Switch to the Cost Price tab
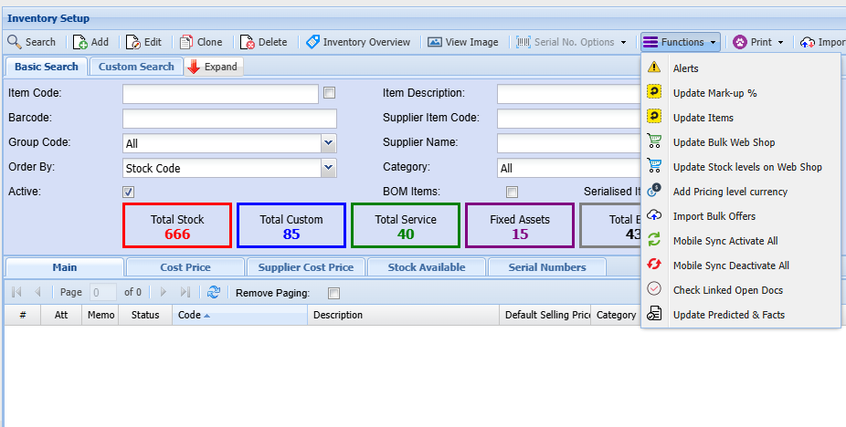 click(x=185, y=267)
